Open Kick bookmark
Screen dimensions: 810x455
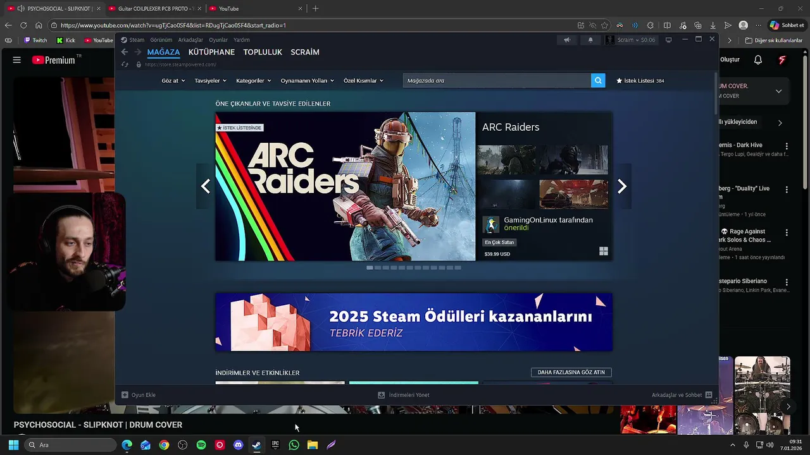[x=66, y=40]
